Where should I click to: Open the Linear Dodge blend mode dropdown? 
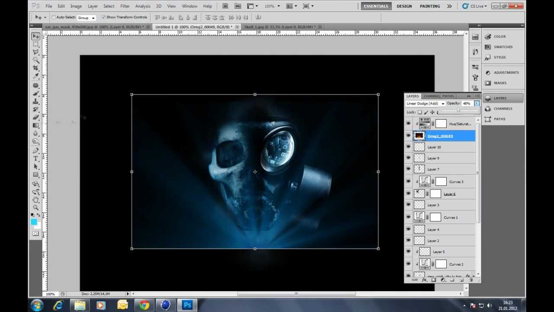(425, 104)
